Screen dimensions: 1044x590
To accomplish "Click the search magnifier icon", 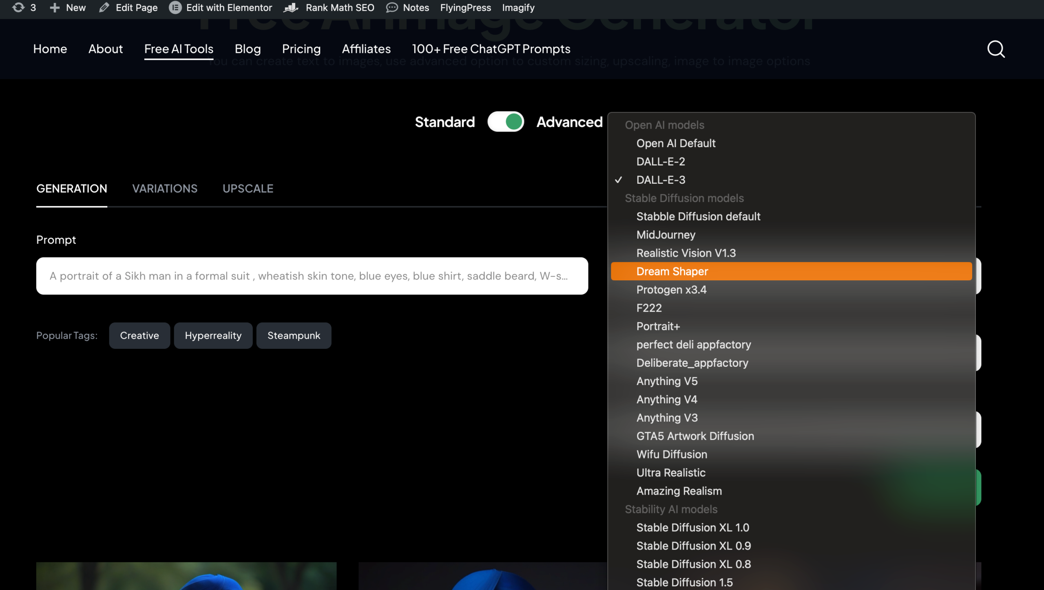I will click(x=995, y=49).
